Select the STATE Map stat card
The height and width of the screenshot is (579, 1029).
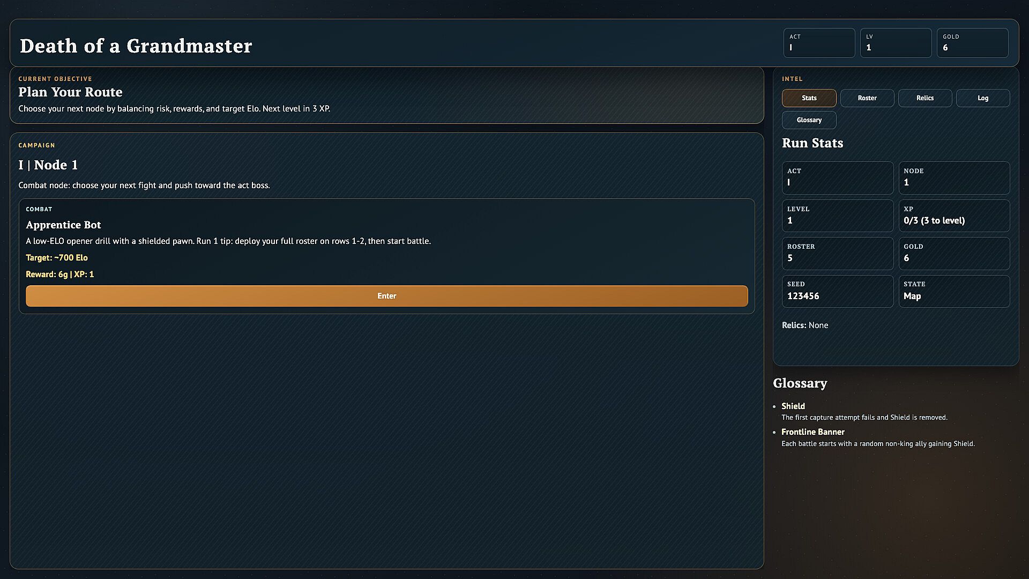[x=954, y=291]
